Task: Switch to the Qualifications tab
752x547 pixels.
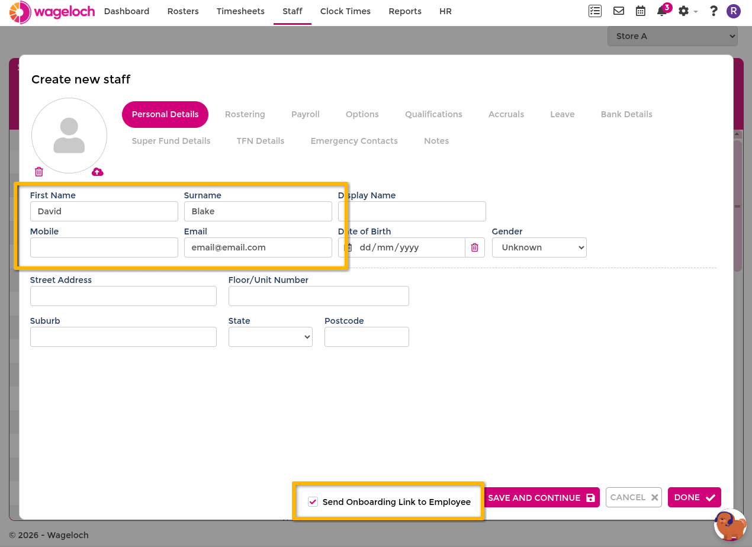Action: pos(433,114)
